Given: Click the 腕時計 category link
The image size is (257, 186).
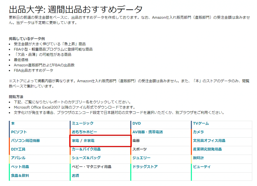Looking at the screenshot, I should 198,158.
